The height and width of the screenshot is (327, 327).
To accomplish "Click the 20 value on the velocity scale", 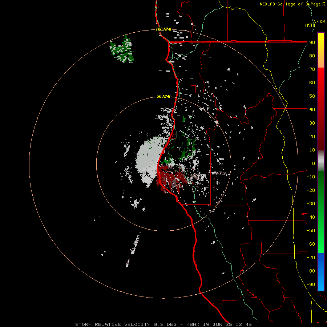I will coord(312,136).
